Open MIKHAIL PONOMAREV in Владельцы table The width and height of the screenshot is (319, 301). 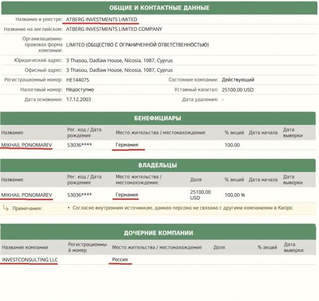pos(26,195)
